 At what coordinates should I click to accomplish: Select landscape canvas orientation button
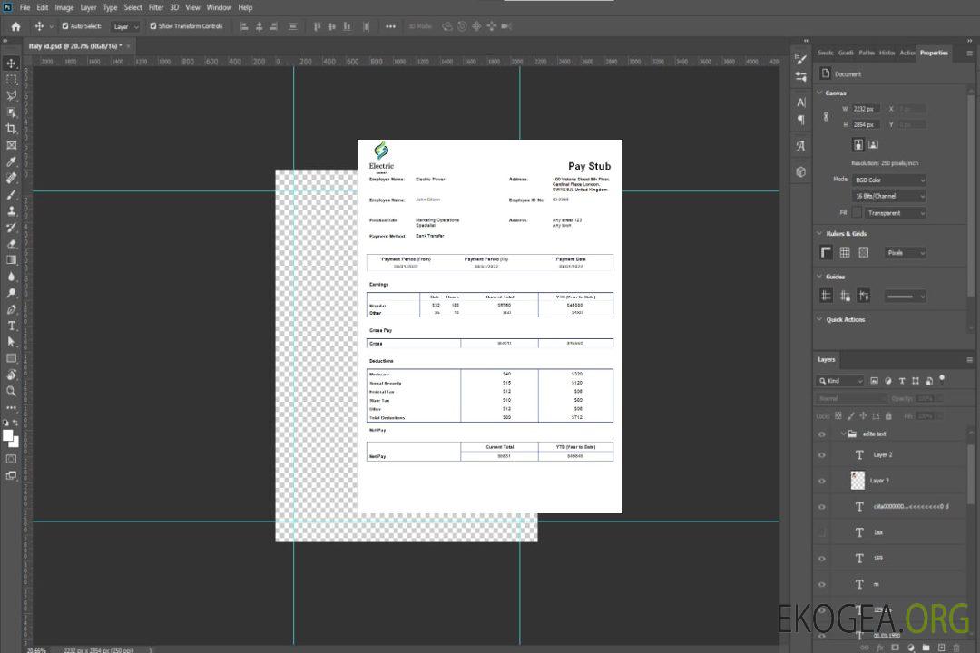(x=873, y=144)
